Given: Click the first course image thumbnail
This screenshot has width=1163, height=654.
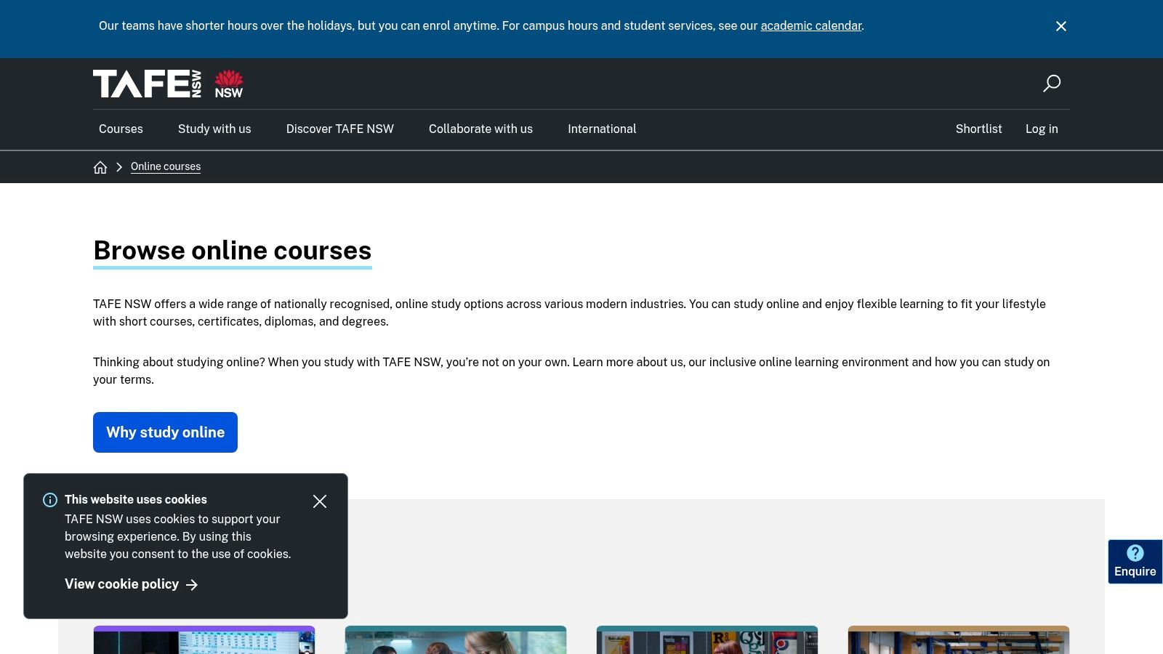Looking at the screenshot, I should (x=204, y=641).
